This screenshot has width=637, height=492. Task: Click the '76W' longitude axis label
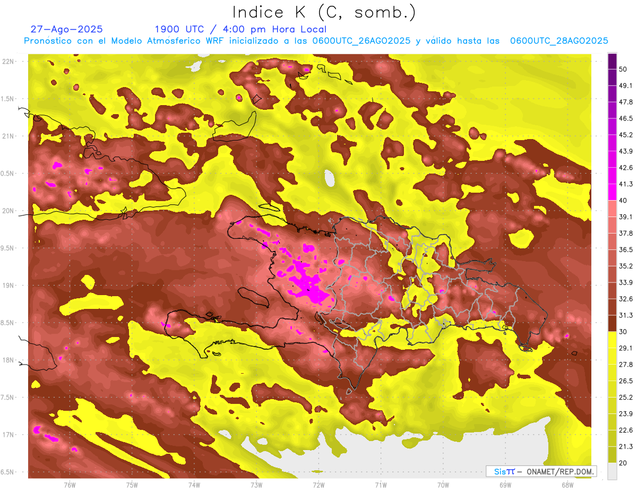tap(70, 485)
